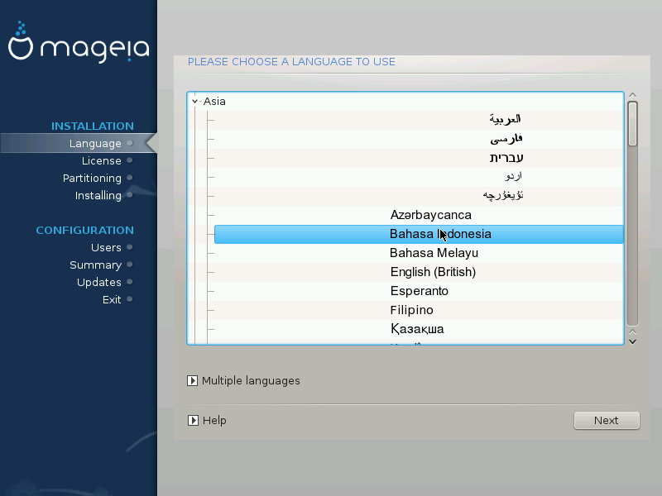This screenshot has width=662, height=496.
Task: Expand the Multiple languages section
Action: (x=193, y=381)
